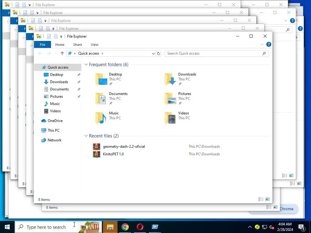Click the network status tray icon
The width and height of the screenshot is (311, 233).
265,227
